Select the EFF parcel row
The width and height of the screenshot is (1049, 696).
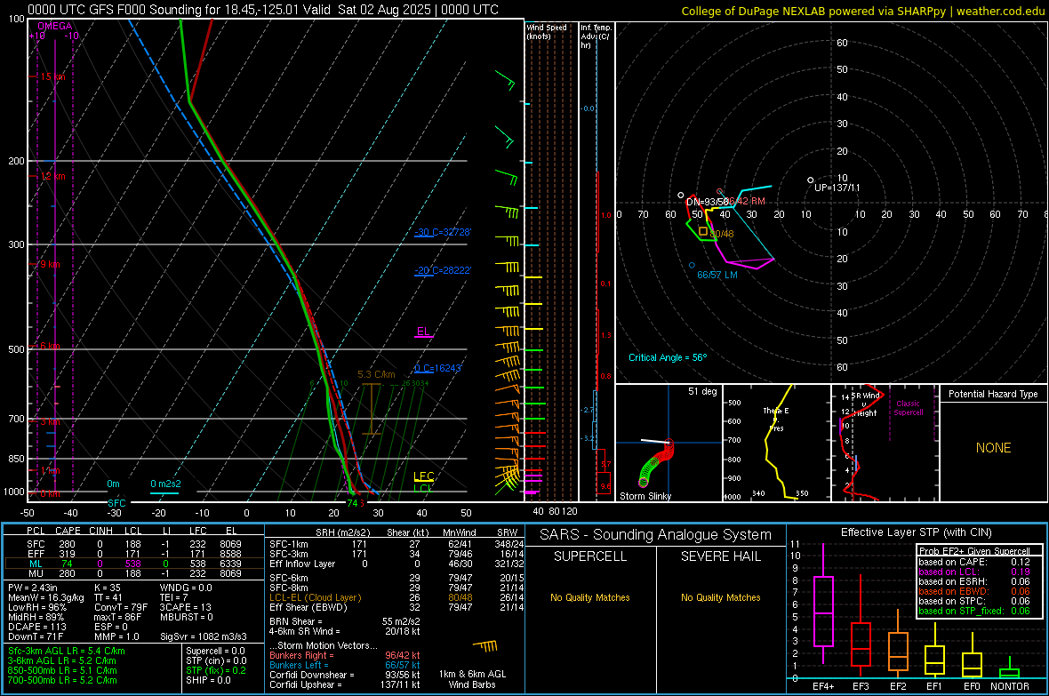(x=134, y=554)
